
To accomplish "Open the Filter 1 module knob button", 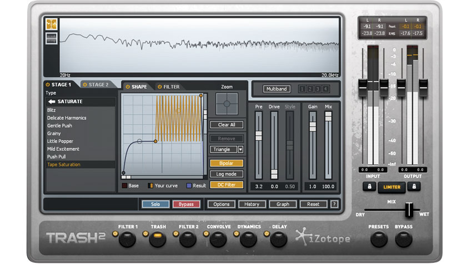I will (x=127, y=239).
